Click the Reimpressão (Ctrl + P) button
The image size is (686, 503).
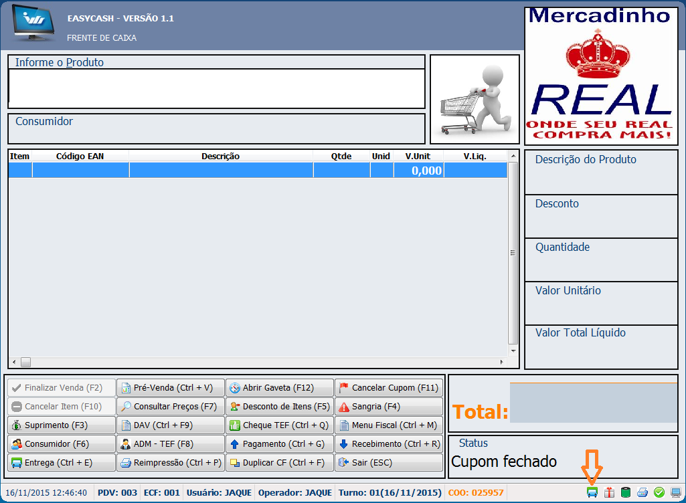(170, 463)
